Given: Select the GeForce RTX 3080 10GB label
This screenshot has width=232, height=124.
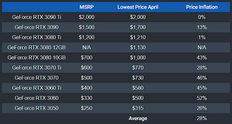Looking at the screenshot, I should pyautogui.click(x=36, y=58).
